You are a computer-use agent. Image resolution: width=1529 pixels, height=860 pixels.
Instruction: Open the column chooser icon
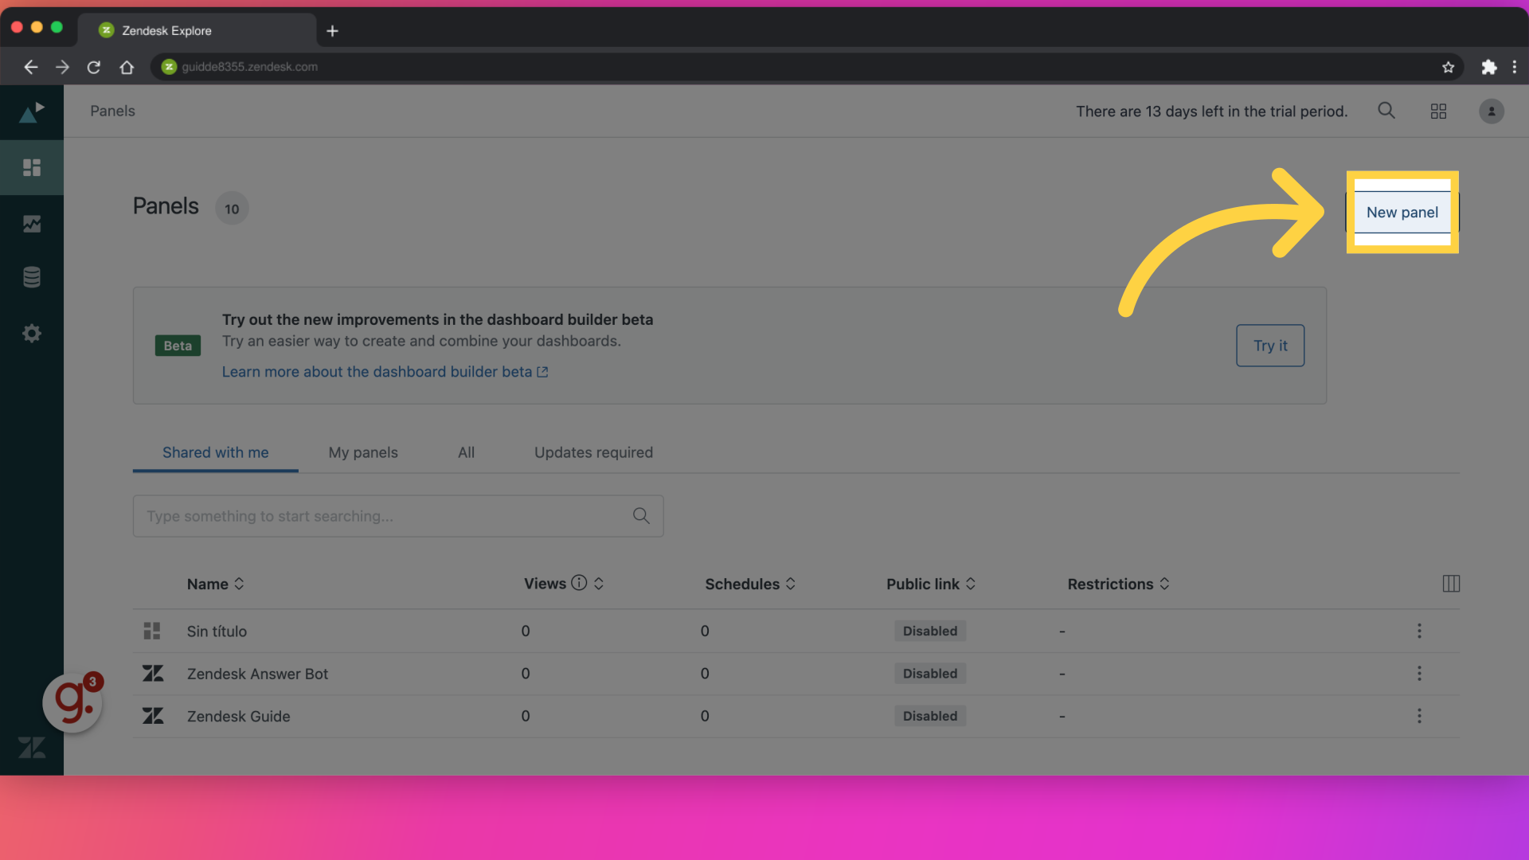tap(1451, 584)
